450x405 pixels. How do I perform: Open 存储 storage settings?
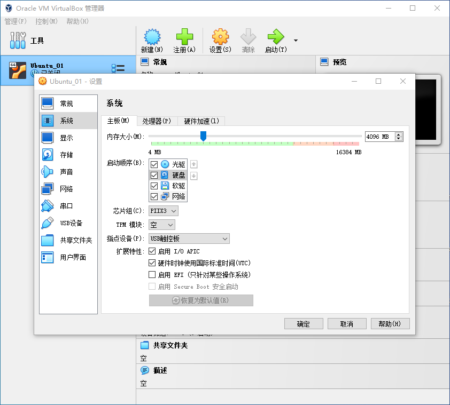(x=68, y=155)
